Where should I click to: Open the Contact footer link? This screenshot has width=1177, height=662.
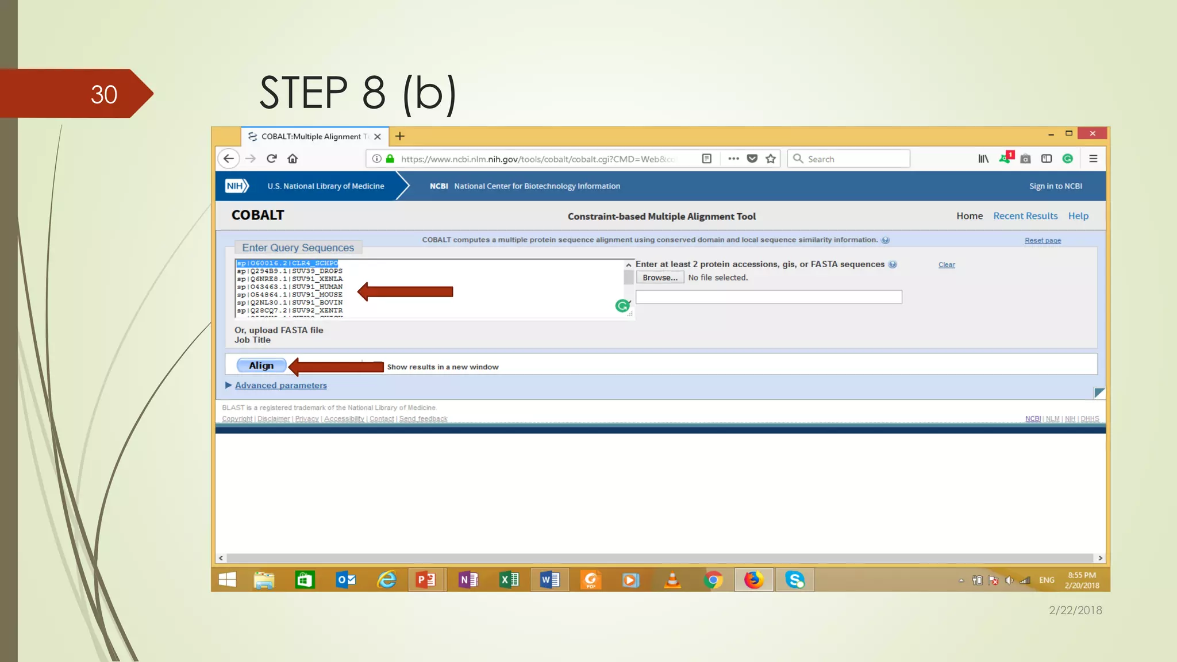point(382,419)
